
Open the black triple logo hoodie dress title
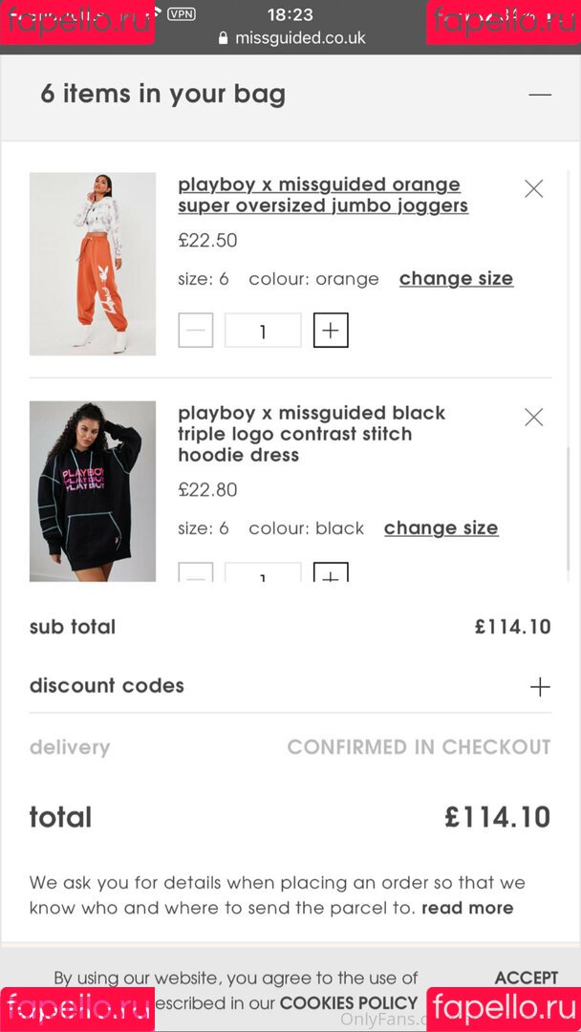312,434
